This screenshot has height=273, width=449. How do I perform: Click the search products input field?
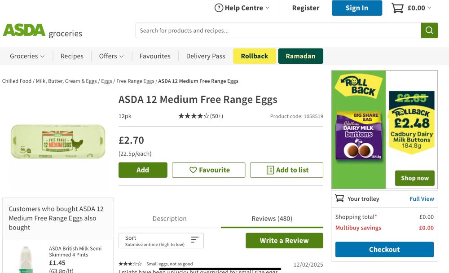coord(276,30)
